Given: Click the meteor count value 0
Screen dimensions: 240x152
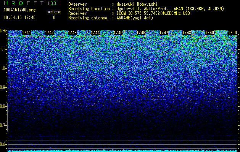Looking at the screenshot, I should click(x=54, y=17).
